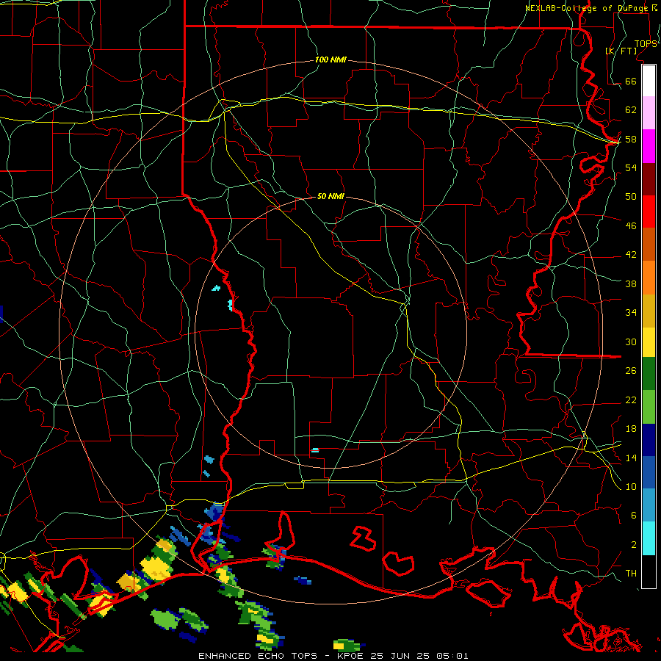This screenshot has height=661, width=661.
Task: Click the magenta legend color block
Action: click(x=649, y=146)
